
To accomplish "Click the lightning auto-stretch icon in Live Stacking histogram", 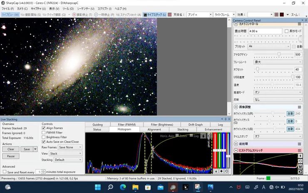I will [x=203, y=136].
